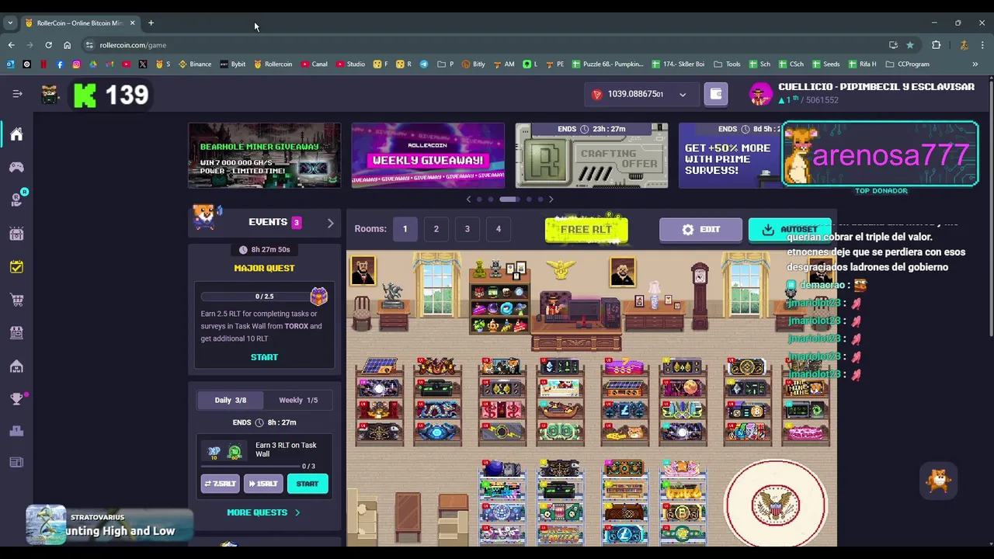This screenshot has height=559, width=994.
Task: Open the CCProgram bookmark folder
Action: point(908,64)
